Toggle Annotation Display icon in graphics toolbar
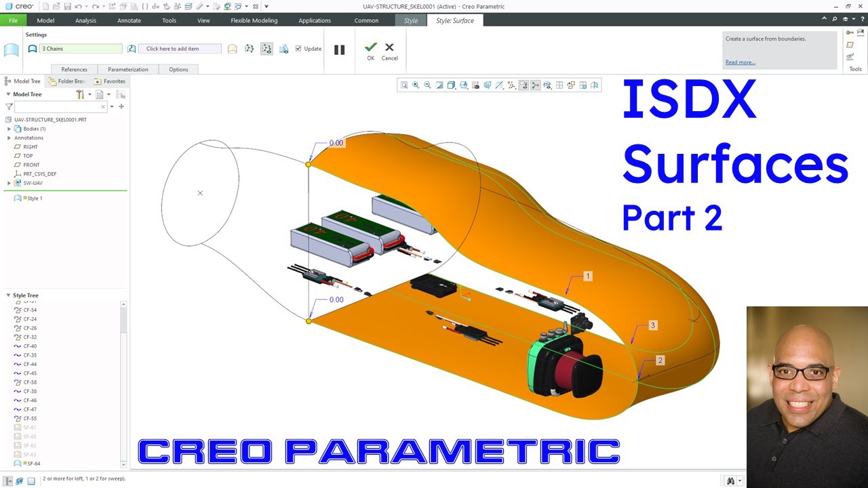 coord(524,85)
